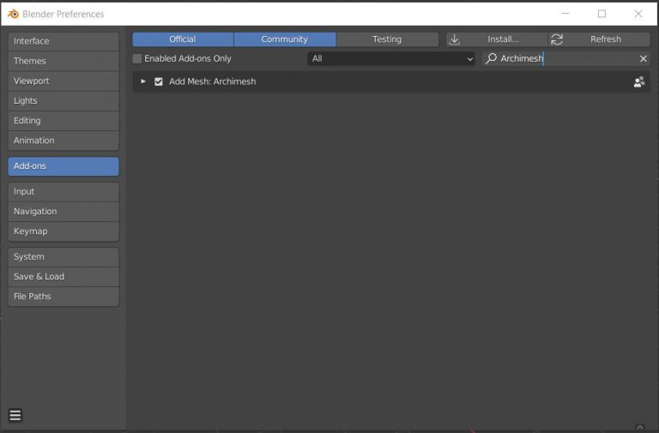The height and width of the screenshot is (433, 659).
Task: Click the Add Mesh: Archimesh label
Action: (212, 81)
